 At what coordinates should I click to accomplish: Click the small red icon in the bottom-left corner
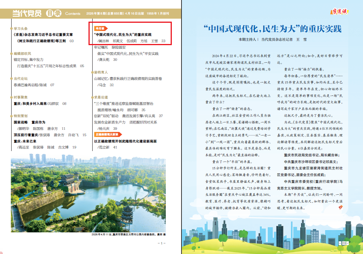click(1, 252)
